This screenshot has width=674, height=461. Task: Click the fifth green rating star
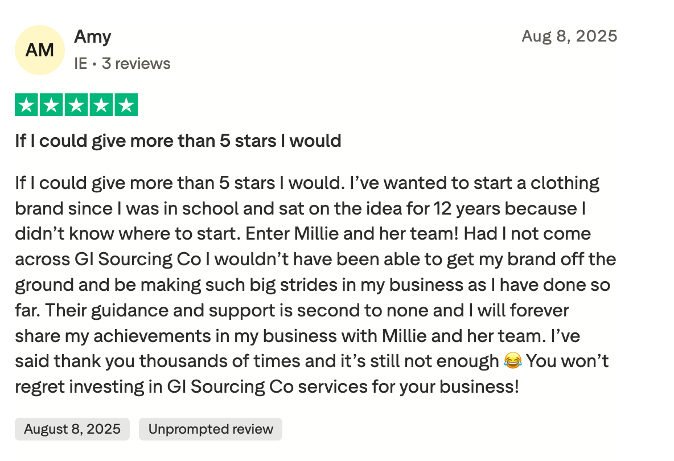[126, 105]
